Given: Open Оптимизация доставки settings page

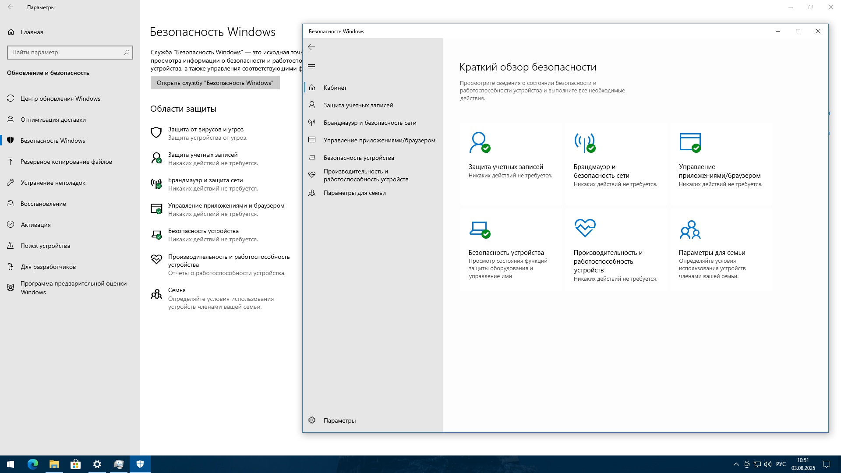Looking at the screenshot, I should pyautogui.click(x=70, y=120).
